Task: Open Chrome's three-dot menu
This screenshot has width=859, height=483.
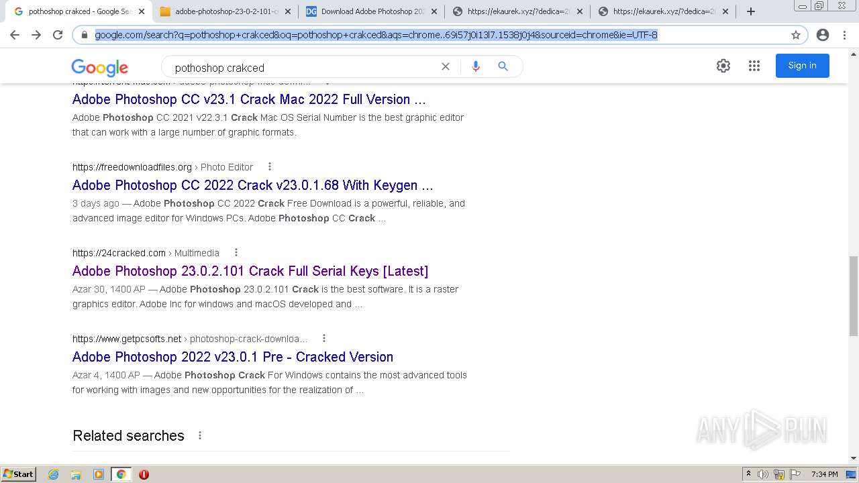Action: pyautogui.click(x=844, y=35)
